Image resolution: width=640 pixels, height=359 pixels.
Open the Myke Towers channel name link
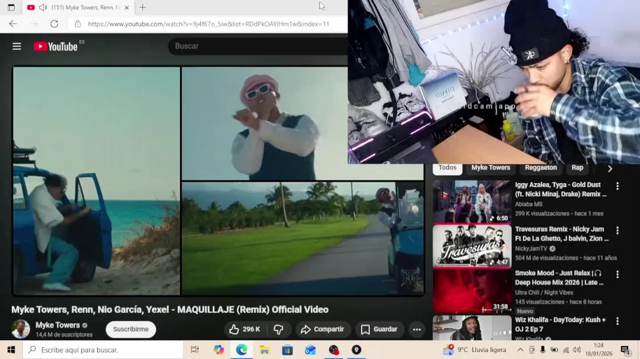click(x=57, y=325)
